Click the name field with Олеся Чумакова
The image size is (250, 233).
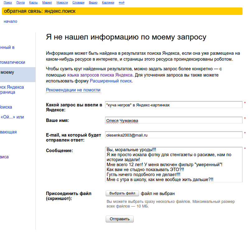point(174,120)
